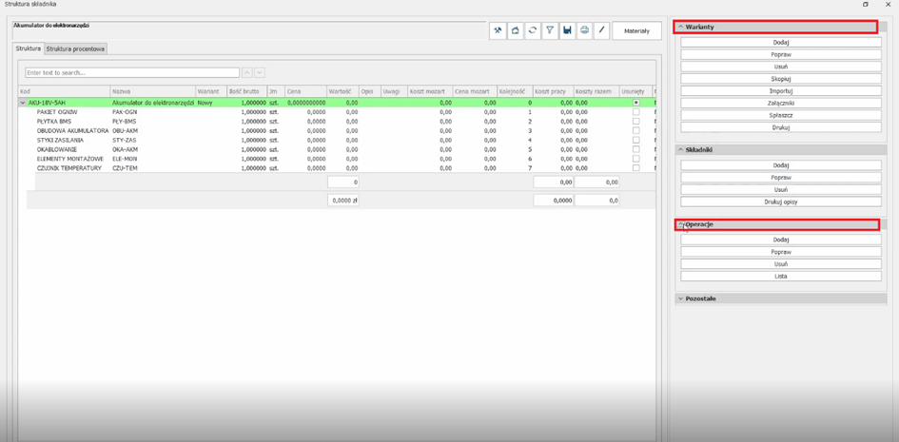Click the save floppy disk icon

(567, 30)
